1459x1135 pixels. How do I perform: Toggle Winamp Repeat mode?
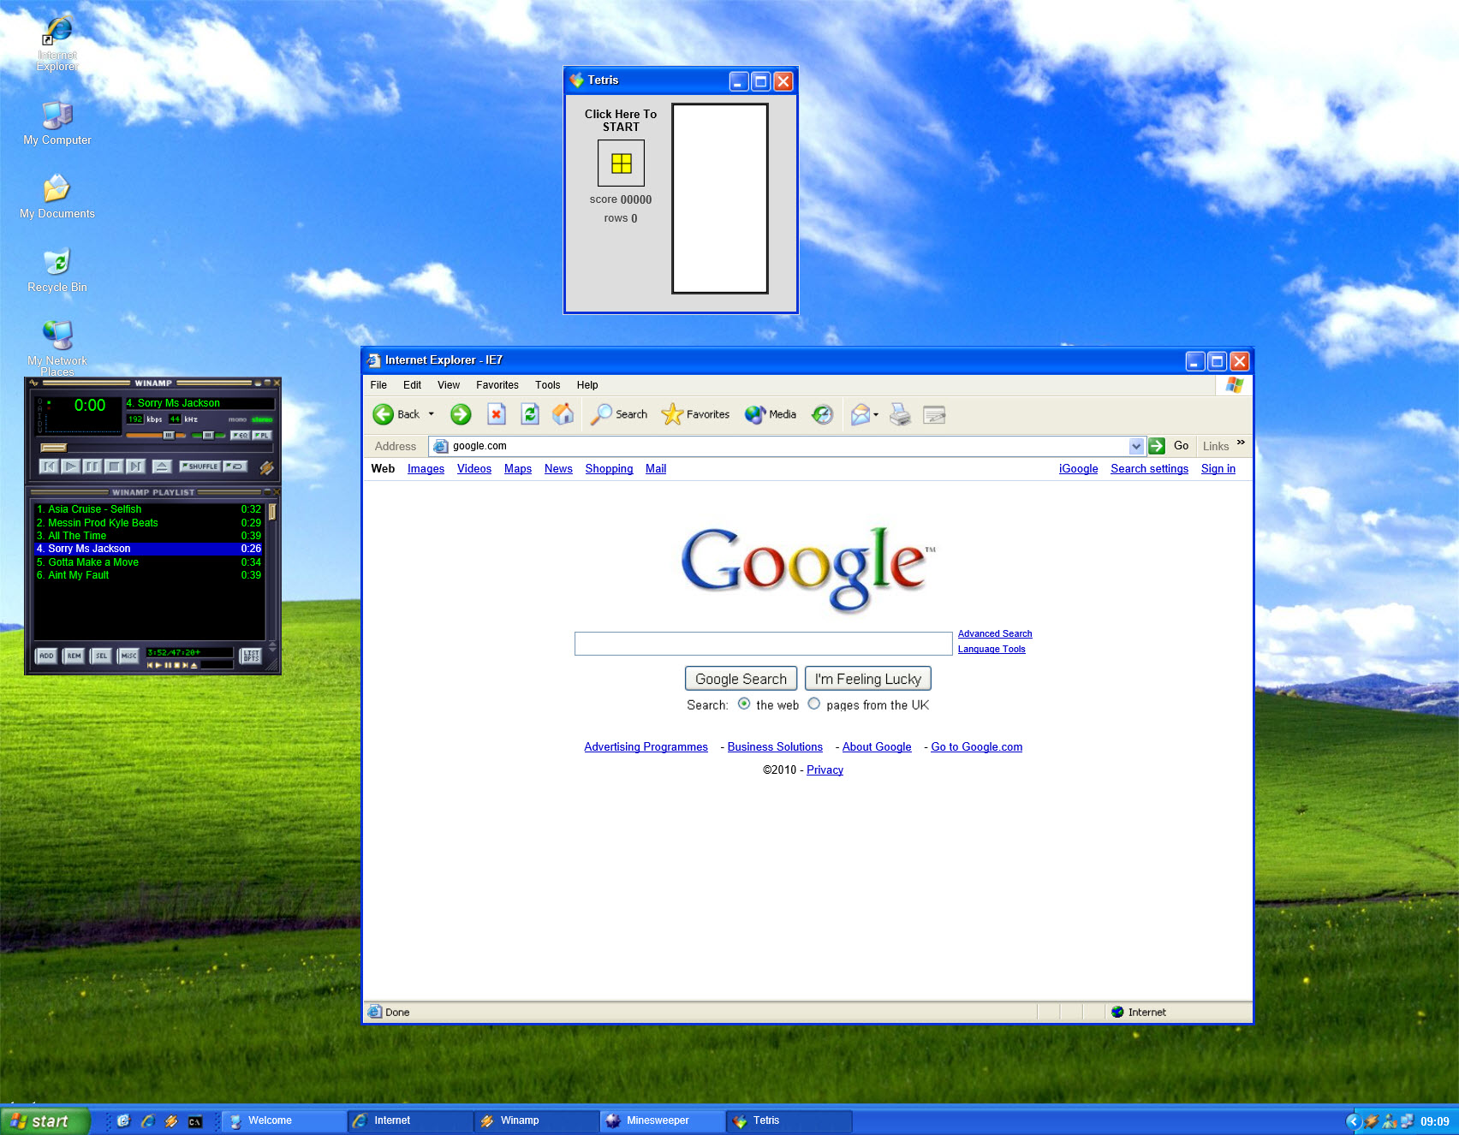click(x=235, y=466)
